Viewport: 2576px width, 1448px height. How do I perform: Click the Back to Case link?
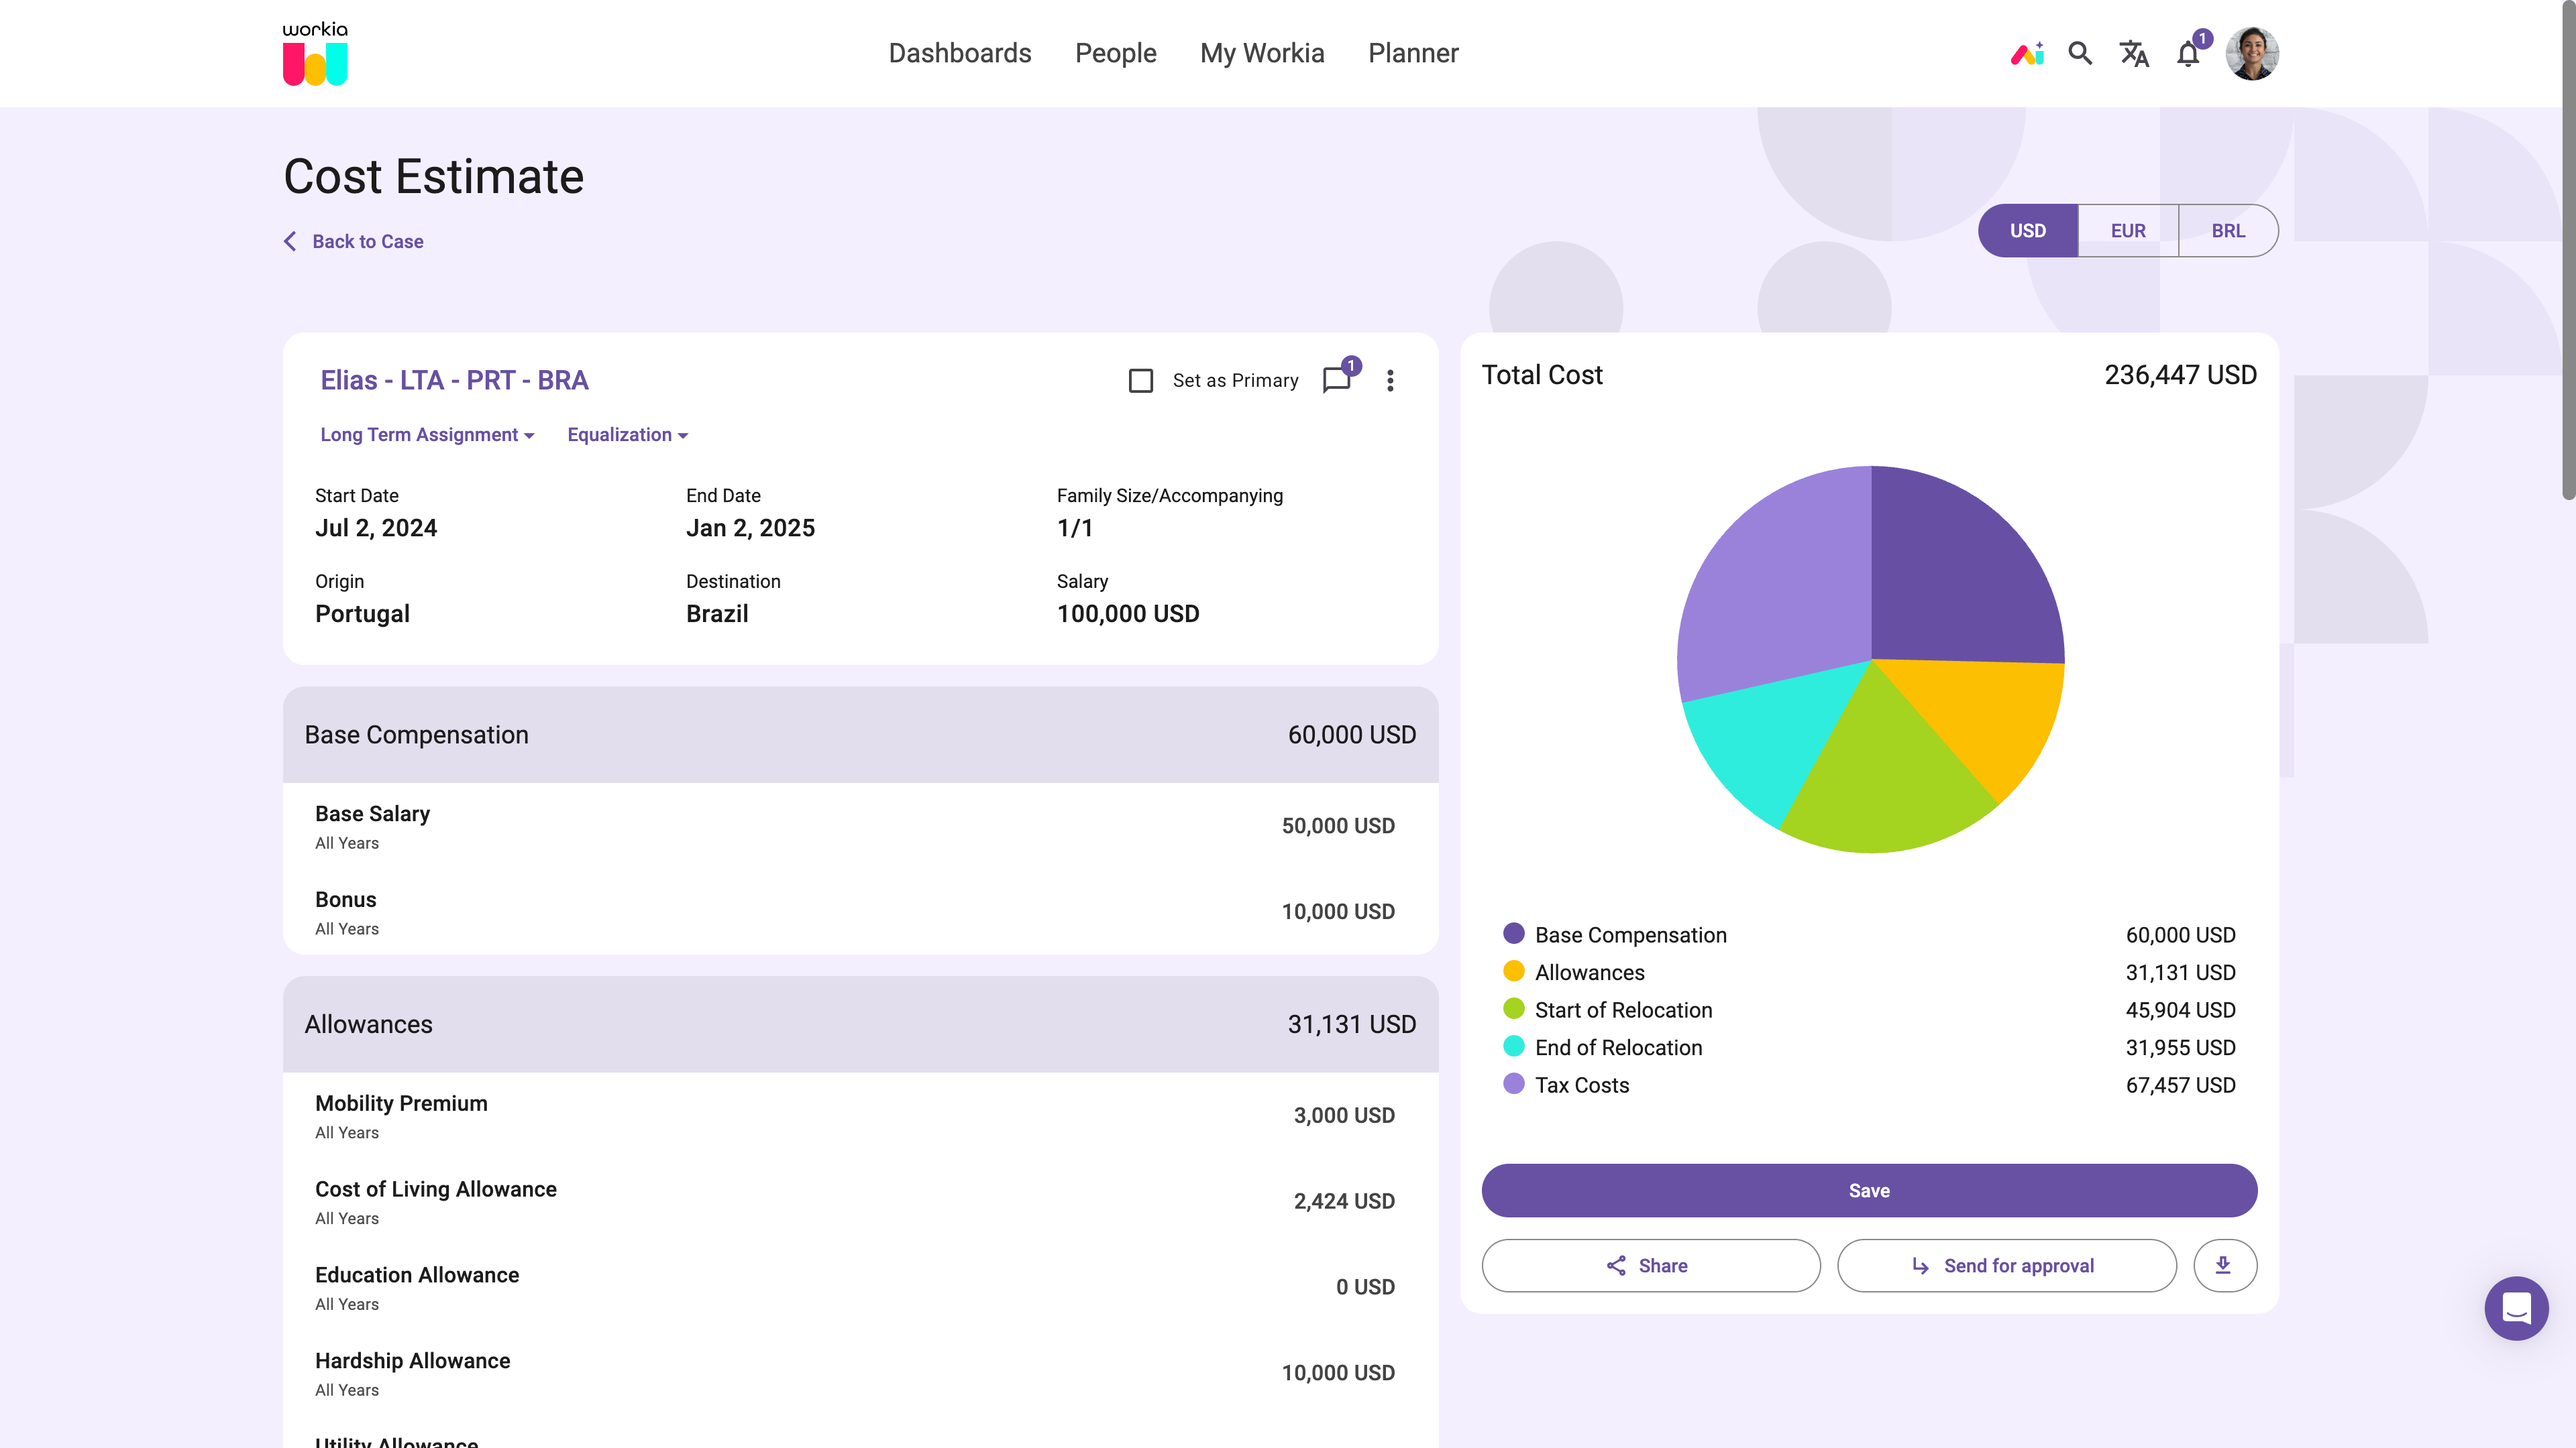(352, 241)
